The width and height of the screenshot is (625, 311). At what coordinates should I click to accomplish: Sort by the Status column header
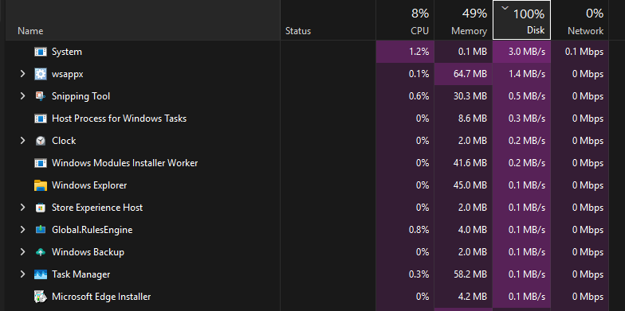point(328,20)
